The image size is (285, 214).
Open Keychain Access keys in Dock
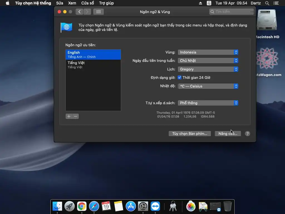[x=173, y=206]
